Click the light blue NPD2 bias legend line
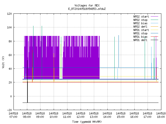The height and width of the screenshot is (124, 166). tap(154, 23)
